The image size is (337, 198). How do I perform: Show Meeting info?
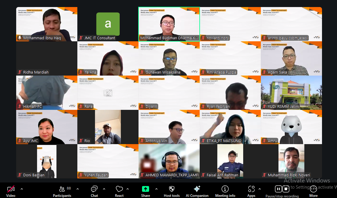225,189
